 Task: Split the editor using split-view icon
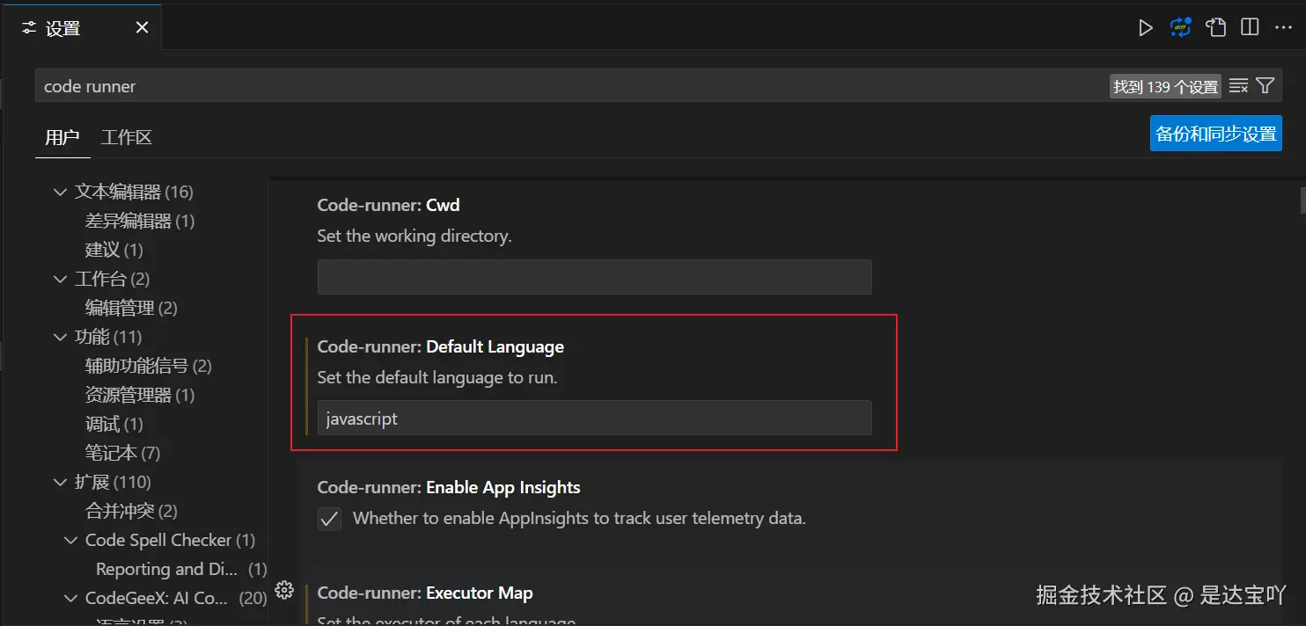pos(1249,27)
